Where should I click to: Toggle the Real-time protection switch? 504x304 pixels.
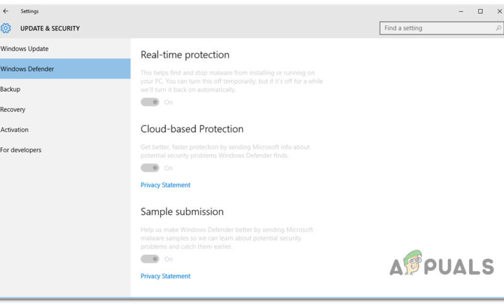click(x=150, y=102)
